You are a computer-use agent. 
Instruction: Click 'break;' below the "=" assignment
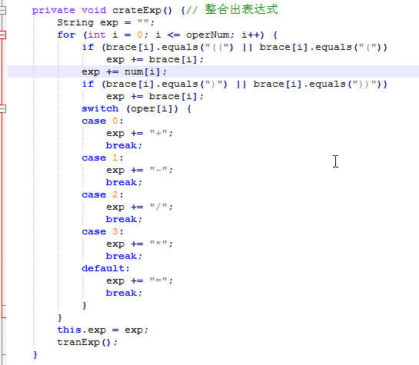click(124, 293)
